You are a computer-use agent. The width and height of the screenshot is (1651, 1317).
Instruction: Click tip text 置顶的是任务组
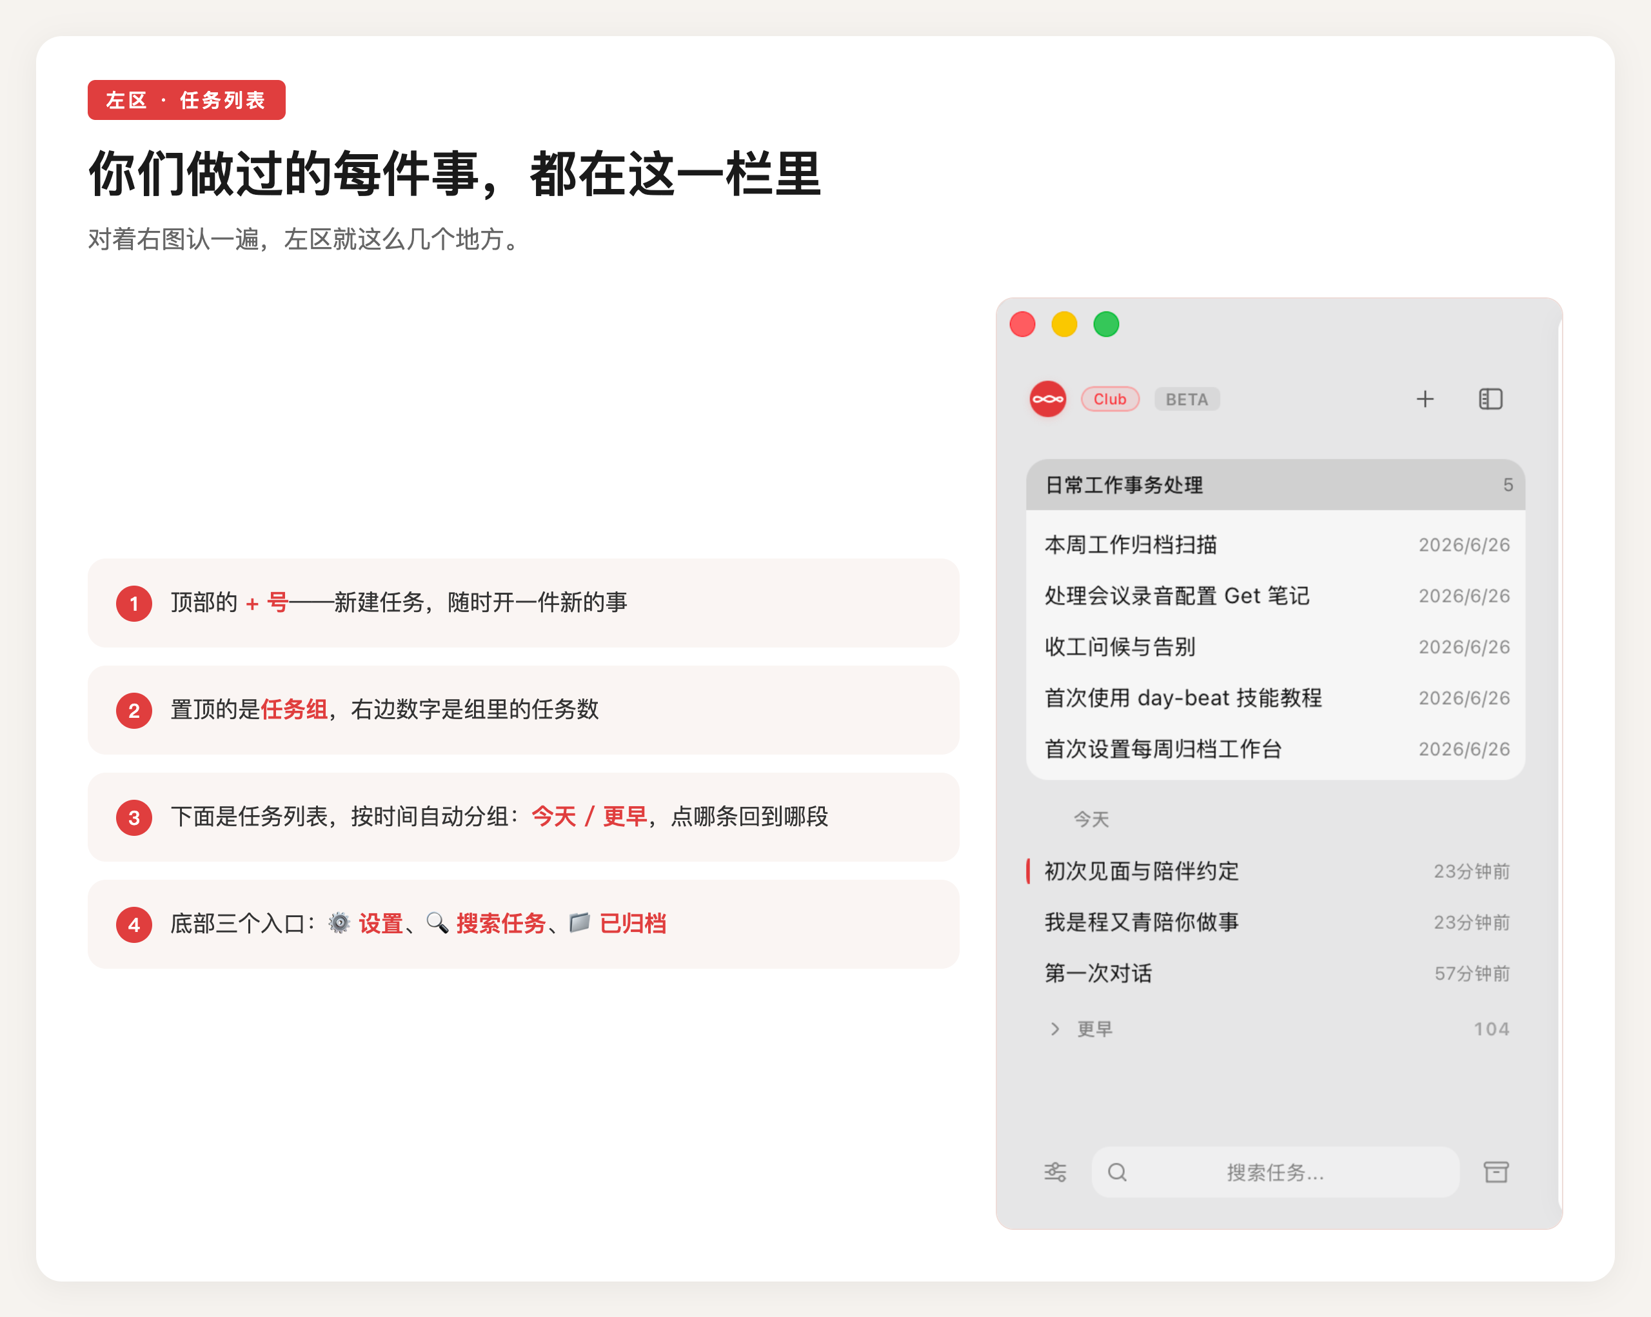(x=249, y=710)
